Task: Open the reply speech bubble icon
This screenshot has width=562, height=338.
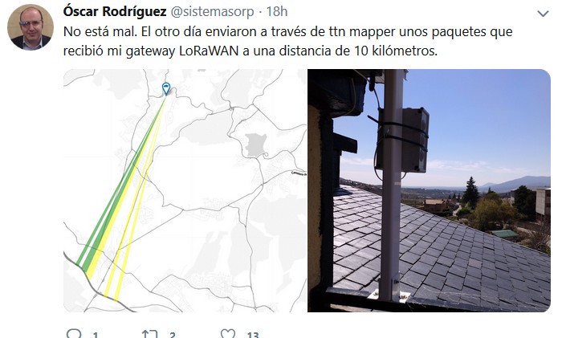Action: pyautogui.click(x=74, y=335)
